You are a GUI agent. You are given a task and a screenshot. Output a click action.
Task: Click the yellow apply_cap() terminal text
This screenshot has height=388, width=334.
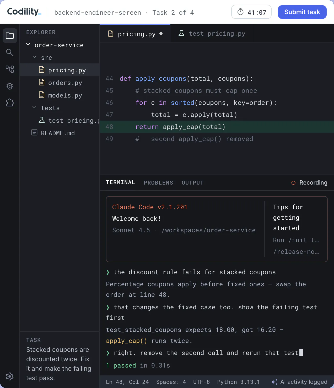(x=126, y=341)
